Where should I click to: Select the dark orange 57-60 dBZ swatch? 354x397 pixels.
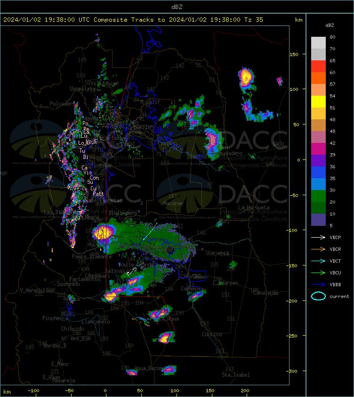318,78
